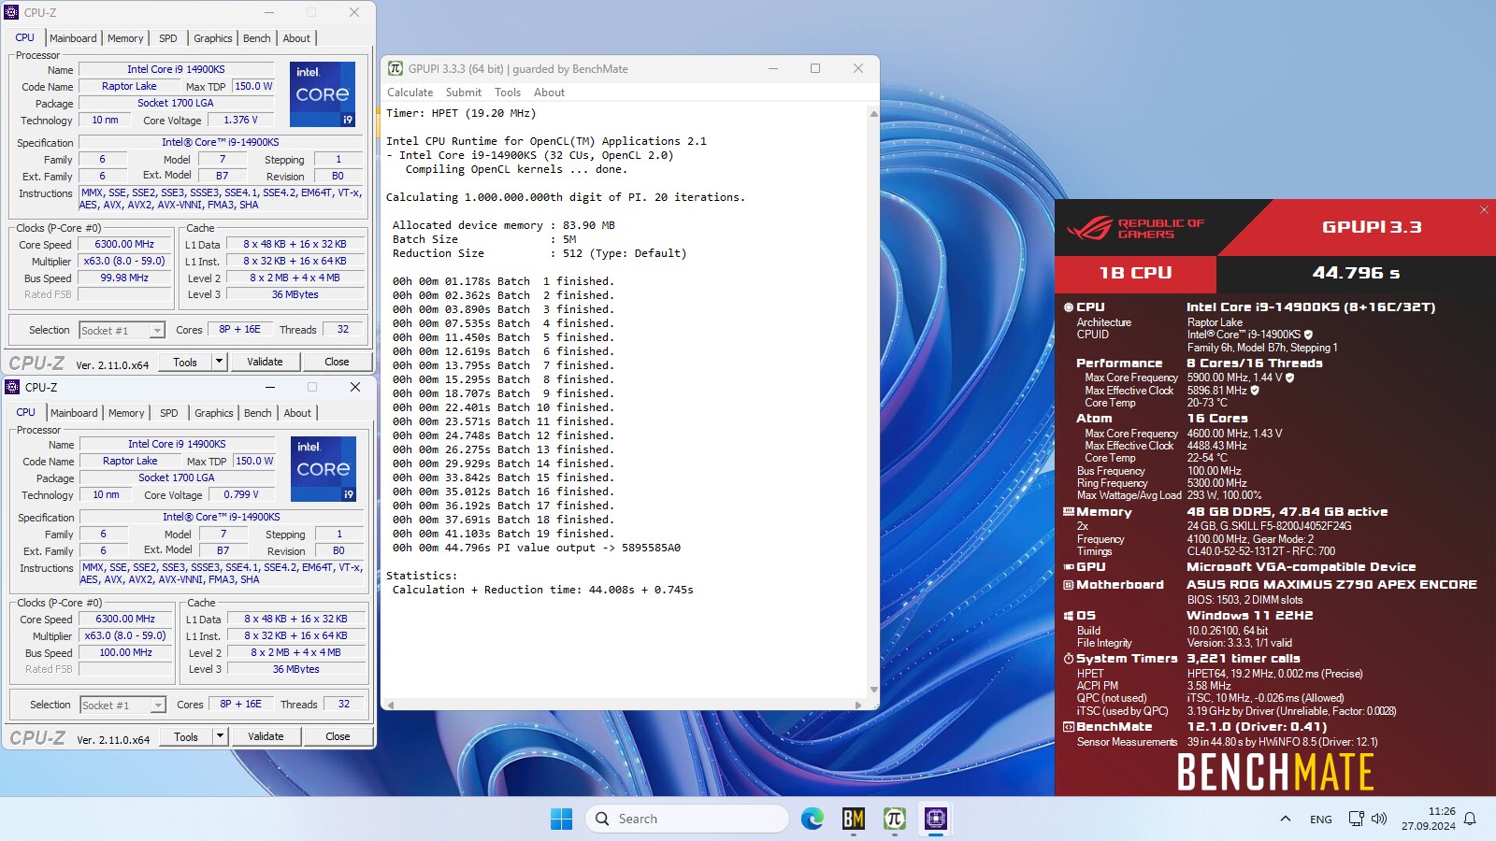The image size is (1496, 841).
Task: Select CPU tab in bottom CPU-Z
Action: click(26, 412)
